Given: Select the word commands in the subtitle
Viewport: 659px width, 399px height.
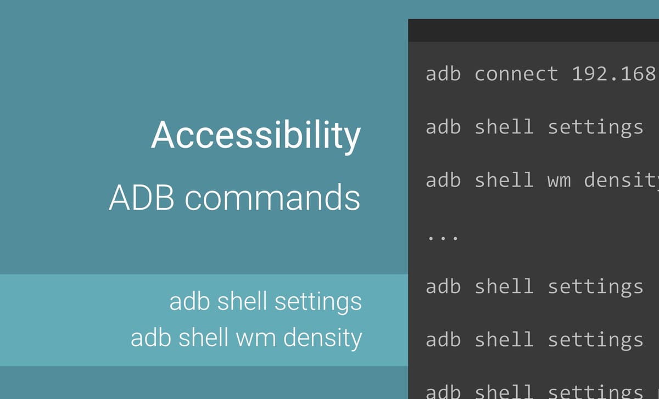Looking at the screenshot, I should coord(272,199).
